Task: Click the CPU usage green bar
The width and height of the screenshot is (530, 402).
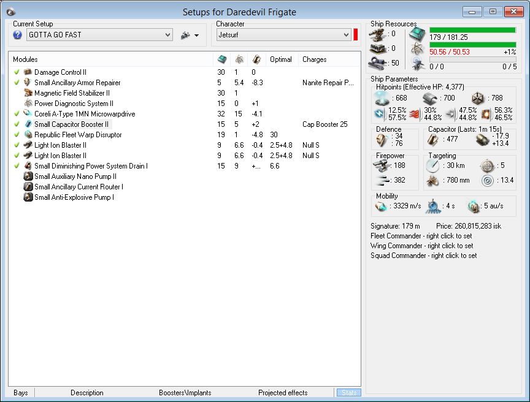Action: pyautogui.click(x=472, y=30)
